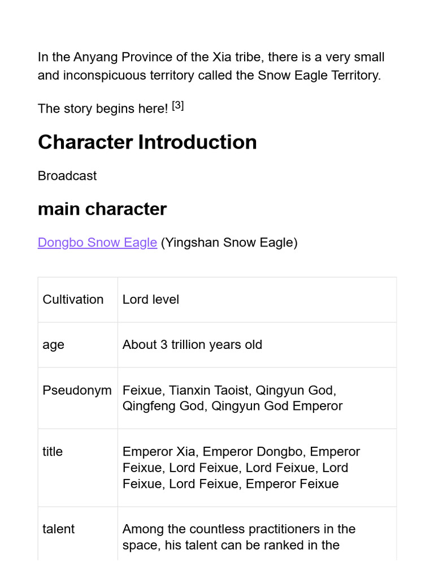Select the 'title' row label cell
434x579 pixels.
53,452
